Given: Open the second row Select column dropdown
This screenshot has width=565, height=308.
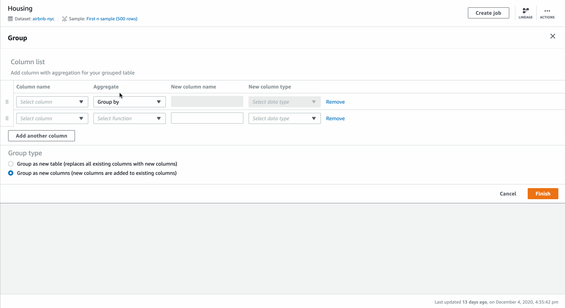Looking at the screenshot, I should coord(52,118).
